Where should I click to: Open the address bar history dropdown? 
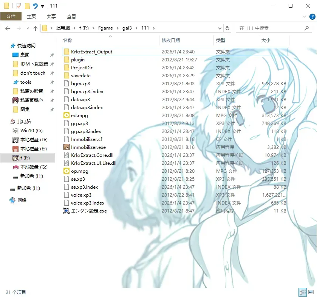[x=220, y=28]
